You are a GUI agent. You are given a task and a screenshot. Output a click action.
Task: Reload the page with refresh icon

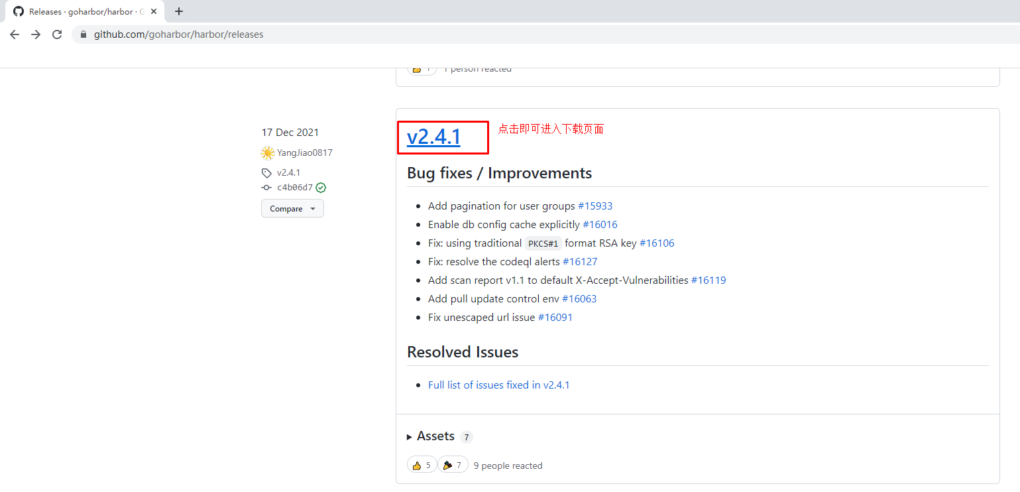(57, 34)
